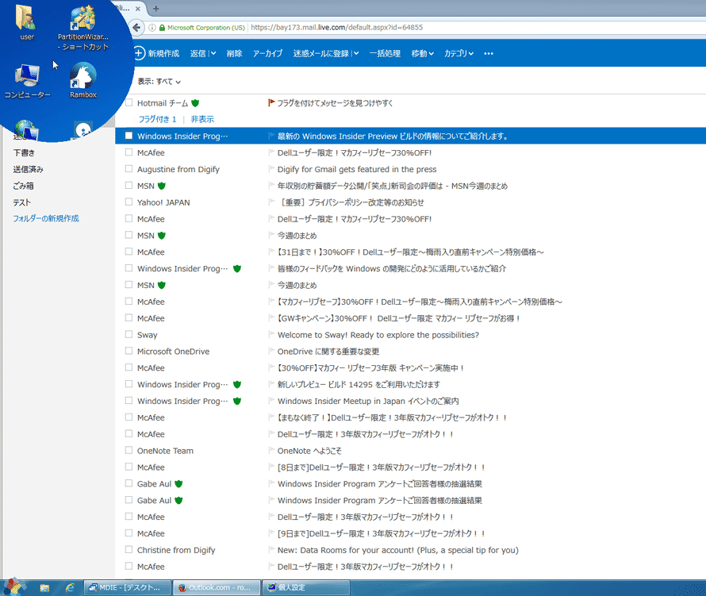Click 新規作成 to compose mail

[x=163, y=54]
